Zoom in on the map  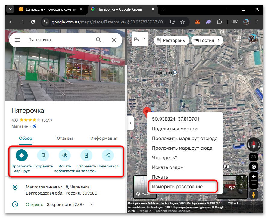tap(254, 176)
